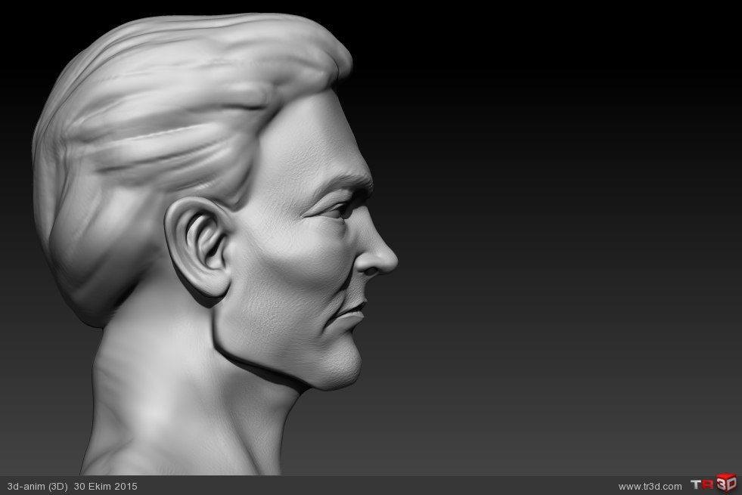
Task: Click the 3d-anim (3D) author text
Action: (37, 487)
